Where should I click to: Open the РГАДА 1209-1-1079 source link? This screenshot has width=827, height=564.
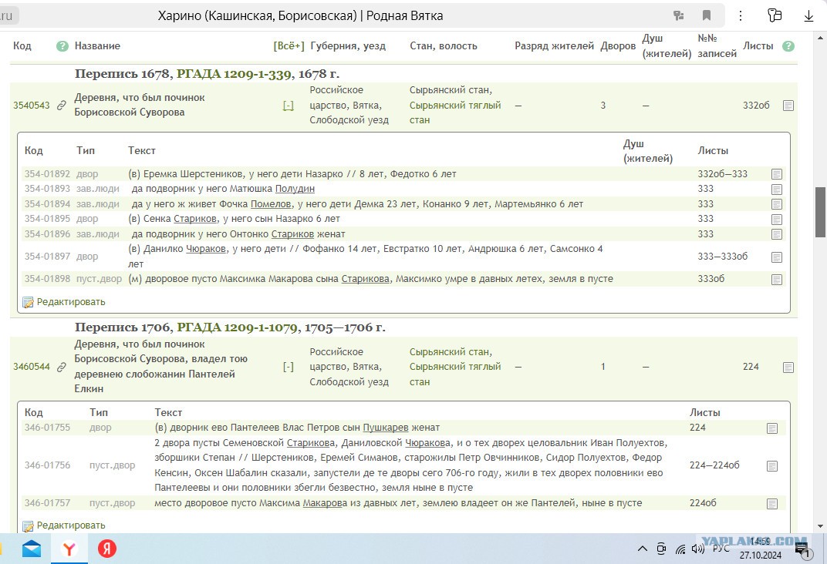coord(238,327)
